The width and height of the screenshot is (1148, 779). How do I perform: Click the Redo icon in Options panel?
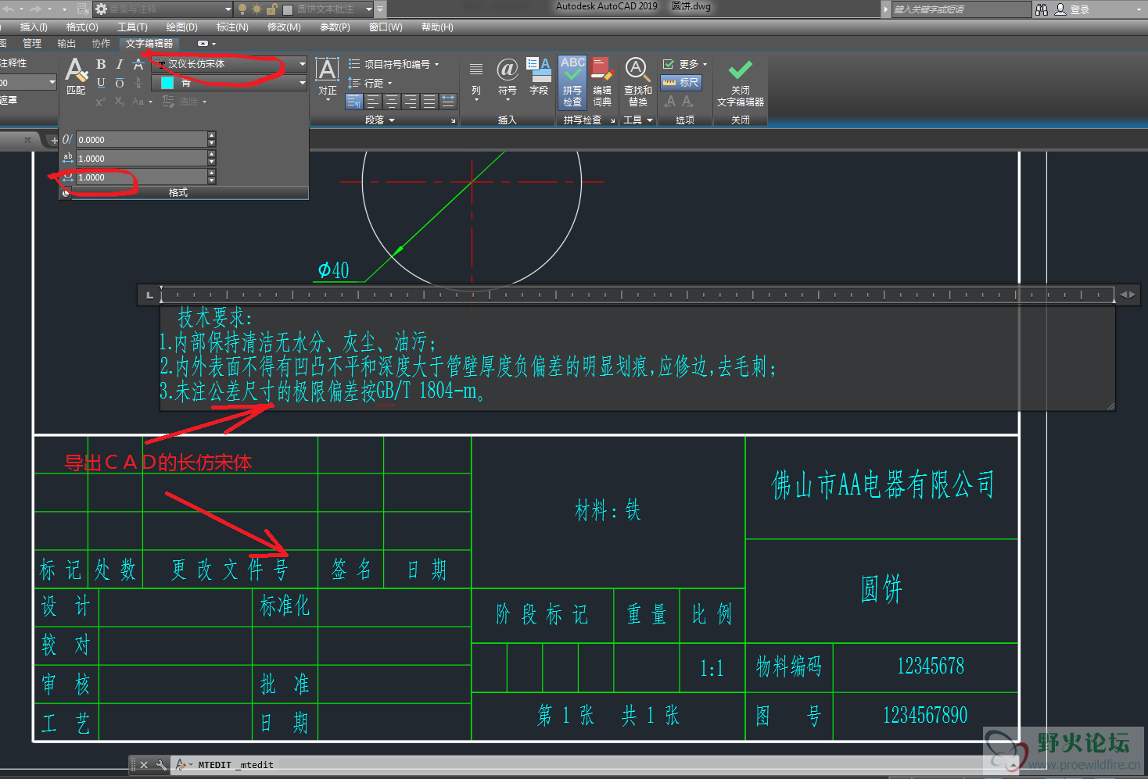tap(687, 102)
